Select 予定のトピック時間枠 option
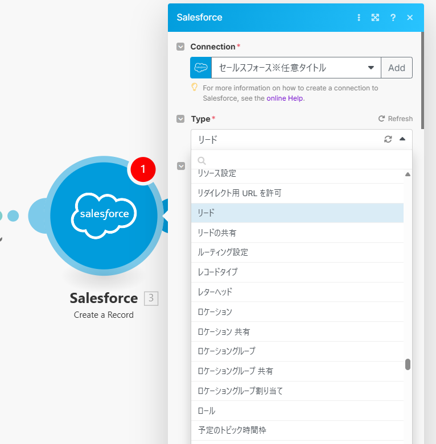 297,430
